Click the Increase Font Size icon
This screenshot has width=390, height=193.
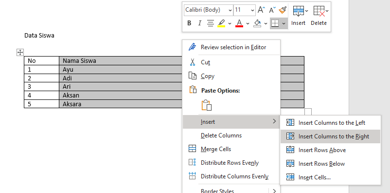click(x=262, y=10)
